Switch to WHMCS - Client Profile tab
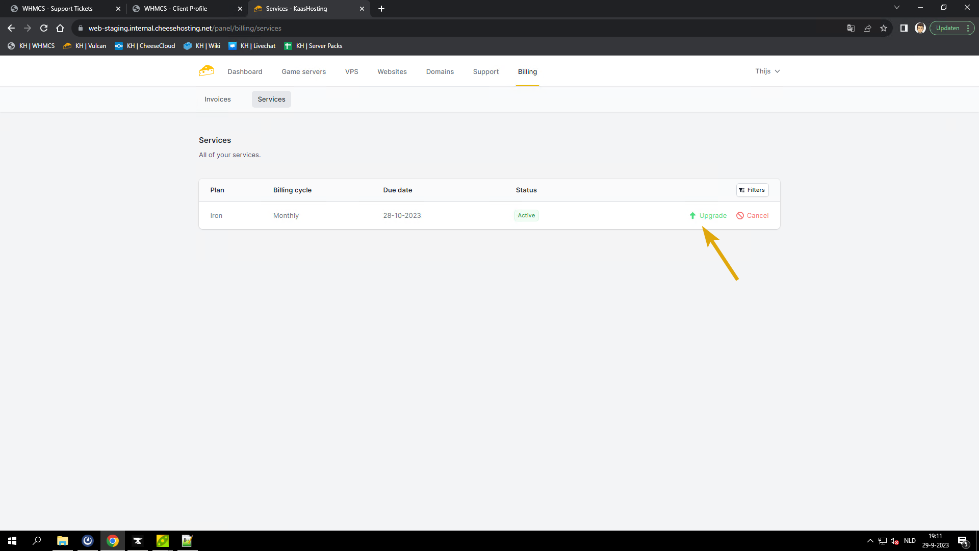Screen dimensions: 979x551 pos(175,9)
